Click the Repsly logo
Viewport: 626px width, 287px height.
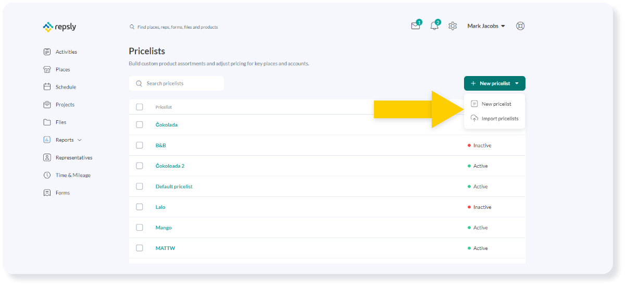coord(59,27)
